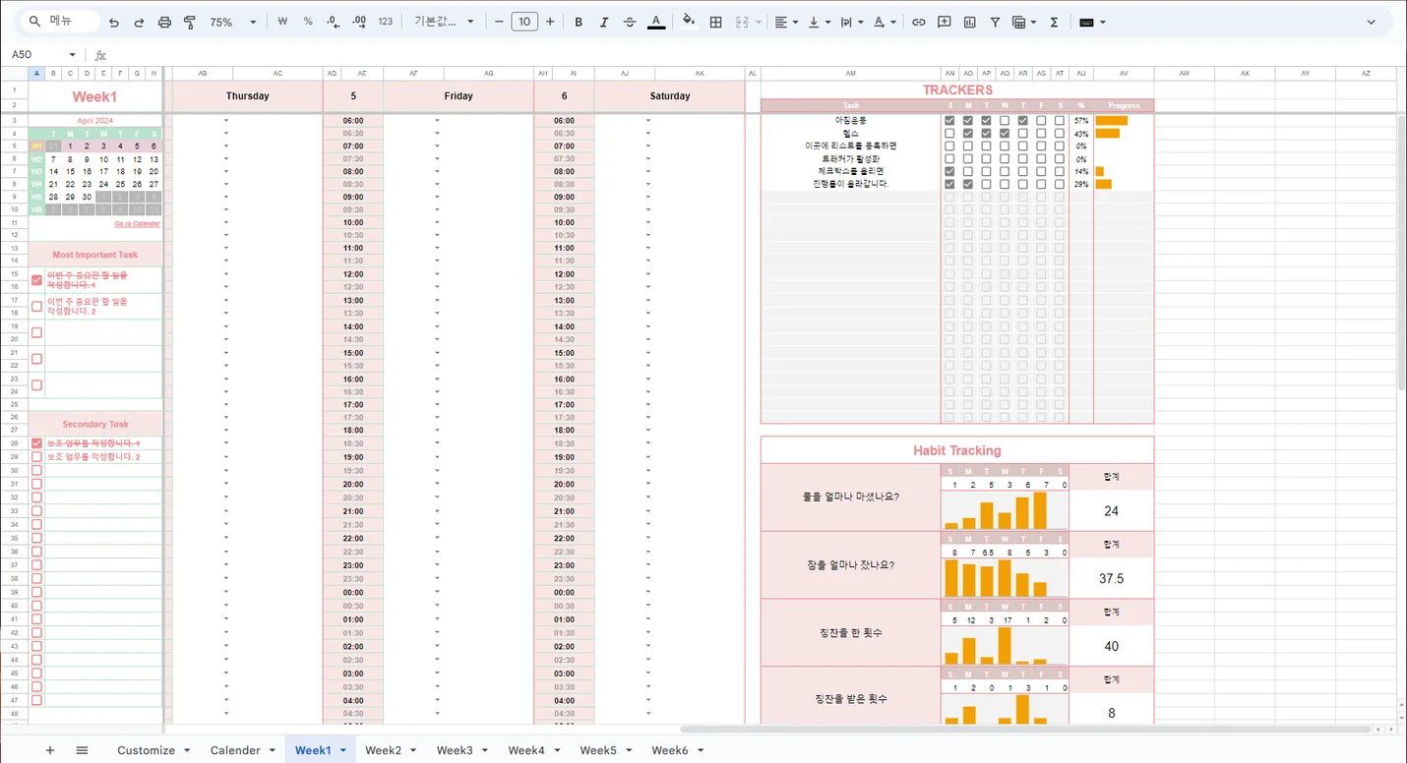Increase decimal places
The image size is (1407, 763).
[x=359, y=22]
